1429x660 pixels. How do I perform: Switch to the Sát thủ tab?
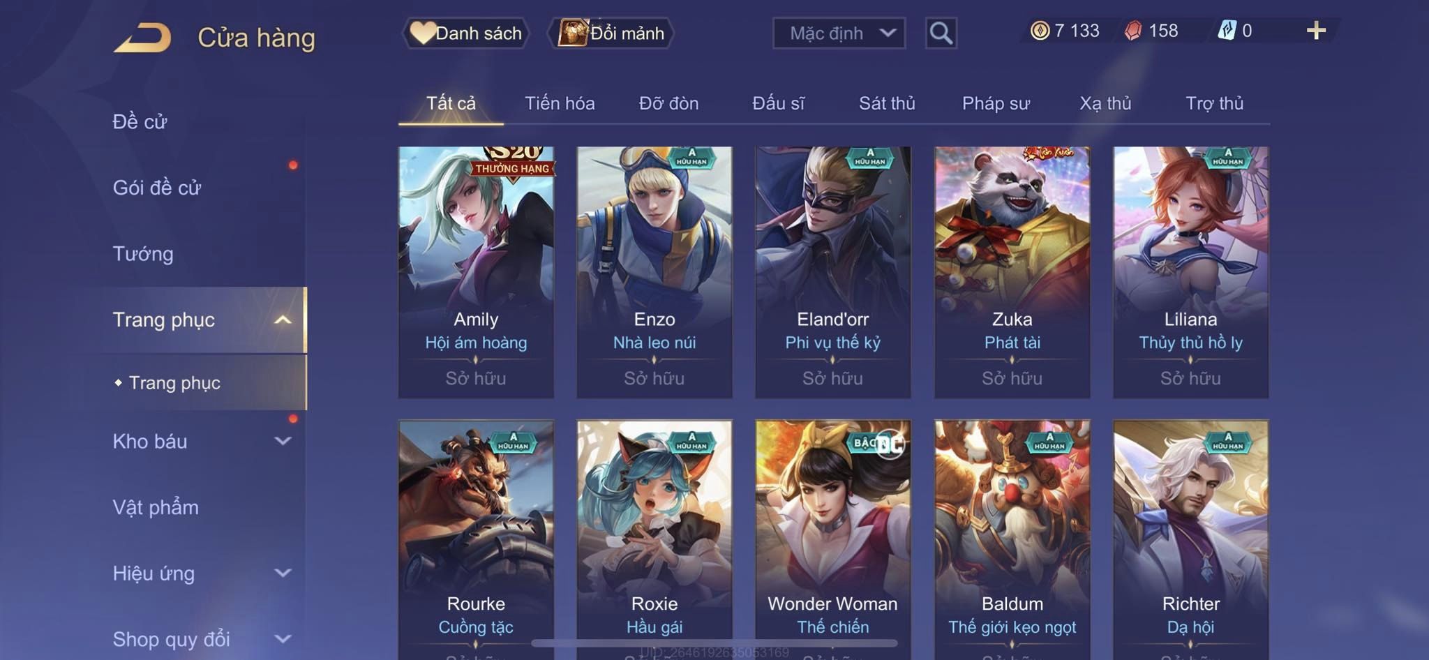pos(887,103)
